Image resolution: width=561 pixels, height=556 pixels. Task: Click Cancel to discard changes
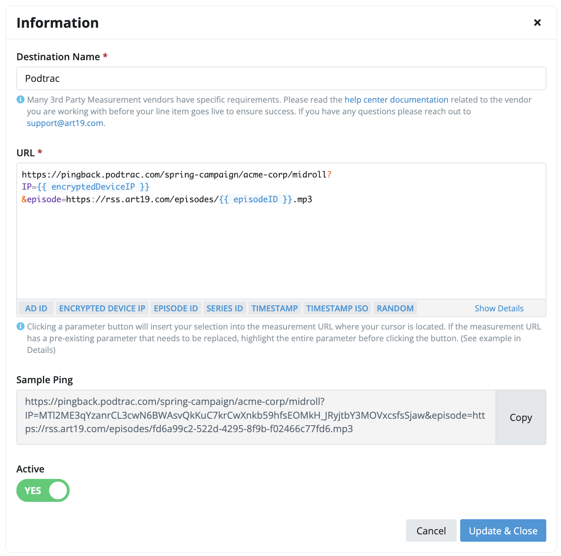point(431,530)
